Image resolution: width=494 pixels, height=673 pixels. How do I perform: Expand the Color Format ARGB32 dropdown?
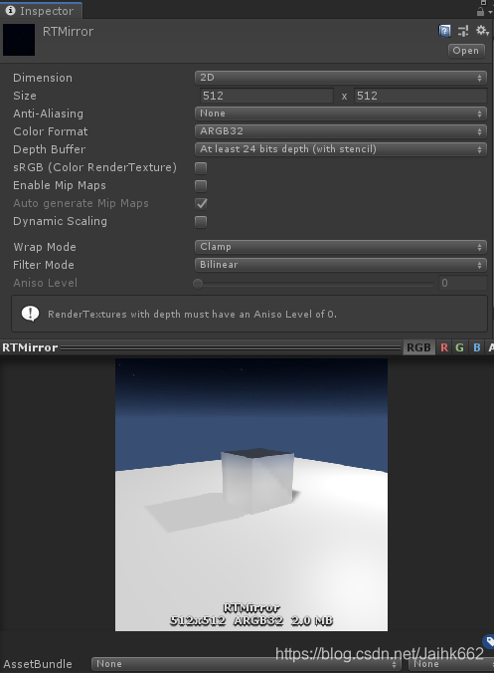[341, 130]
